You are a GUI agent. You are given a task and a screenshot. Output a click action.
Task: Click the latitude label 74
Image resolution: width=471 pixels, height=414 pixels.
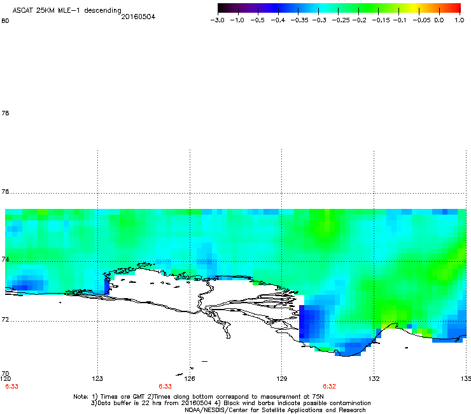click(5, 259)
